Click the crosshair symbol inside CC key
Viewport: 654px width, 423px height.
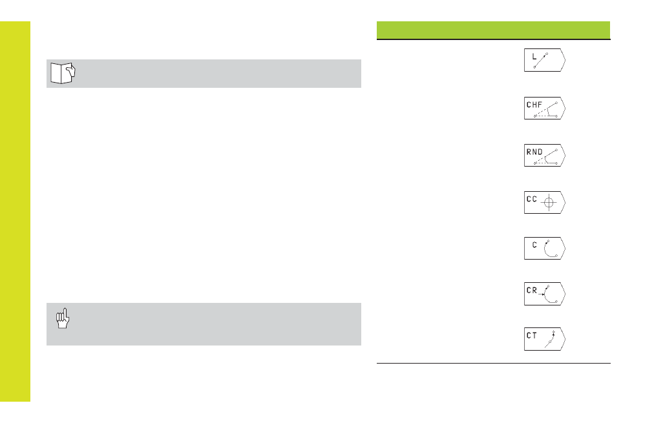(x=549, y=203)
